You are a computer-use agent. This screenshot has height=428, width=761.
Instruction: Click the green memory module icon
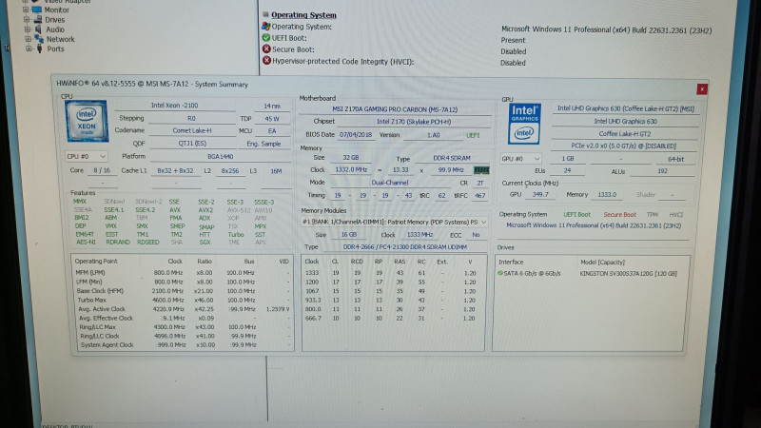click(x=481, y=170)
